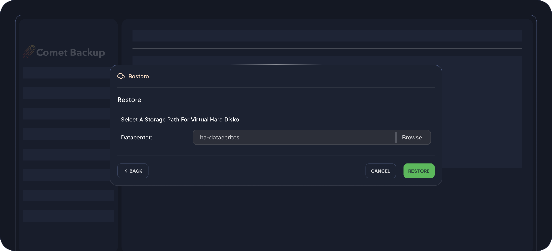Click the vertical divider handle beside Browse

point(396,137)
